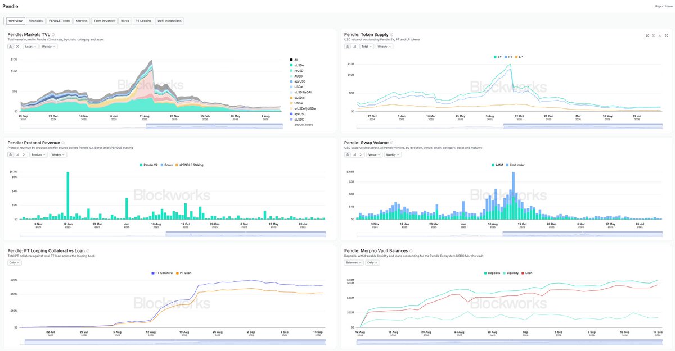Toggle sPENDLE Staking revenue series
Viewport: 675px width, 351px height.
pyautogui.click(x=190, y=165)
